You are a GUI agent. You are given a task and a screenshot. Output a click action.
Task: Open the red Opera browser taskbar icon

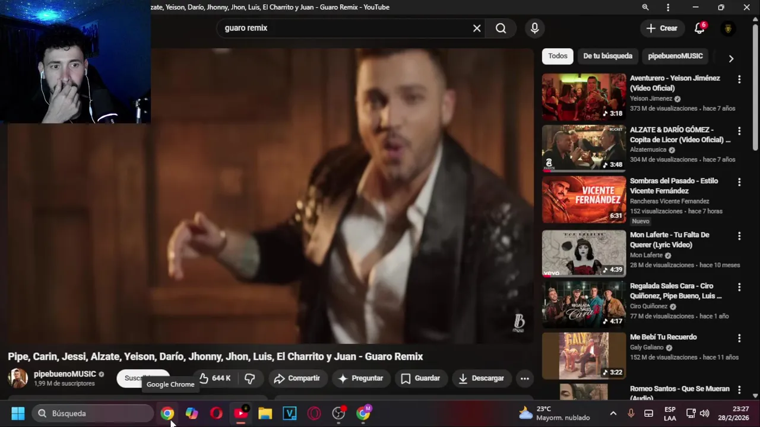(216, 413)
